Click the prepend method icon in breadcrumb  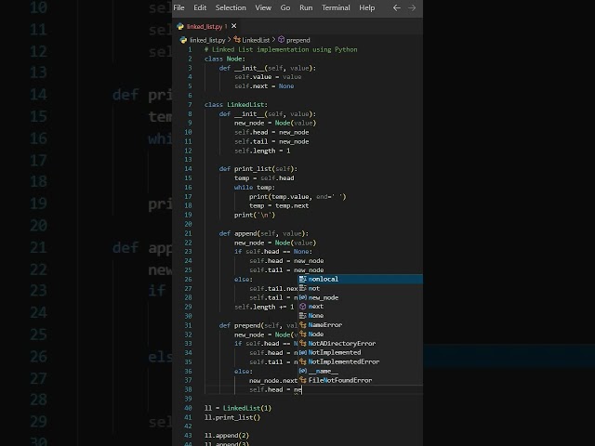pos(281,39)
